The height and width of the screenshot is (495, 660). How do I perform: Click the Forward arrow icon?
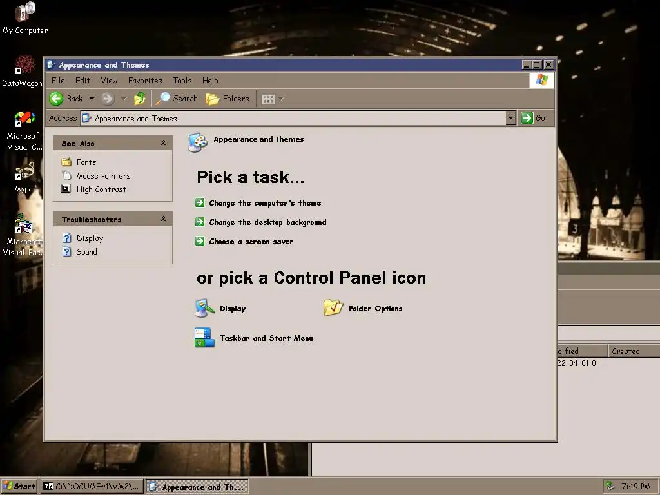[x=108, y=99]
